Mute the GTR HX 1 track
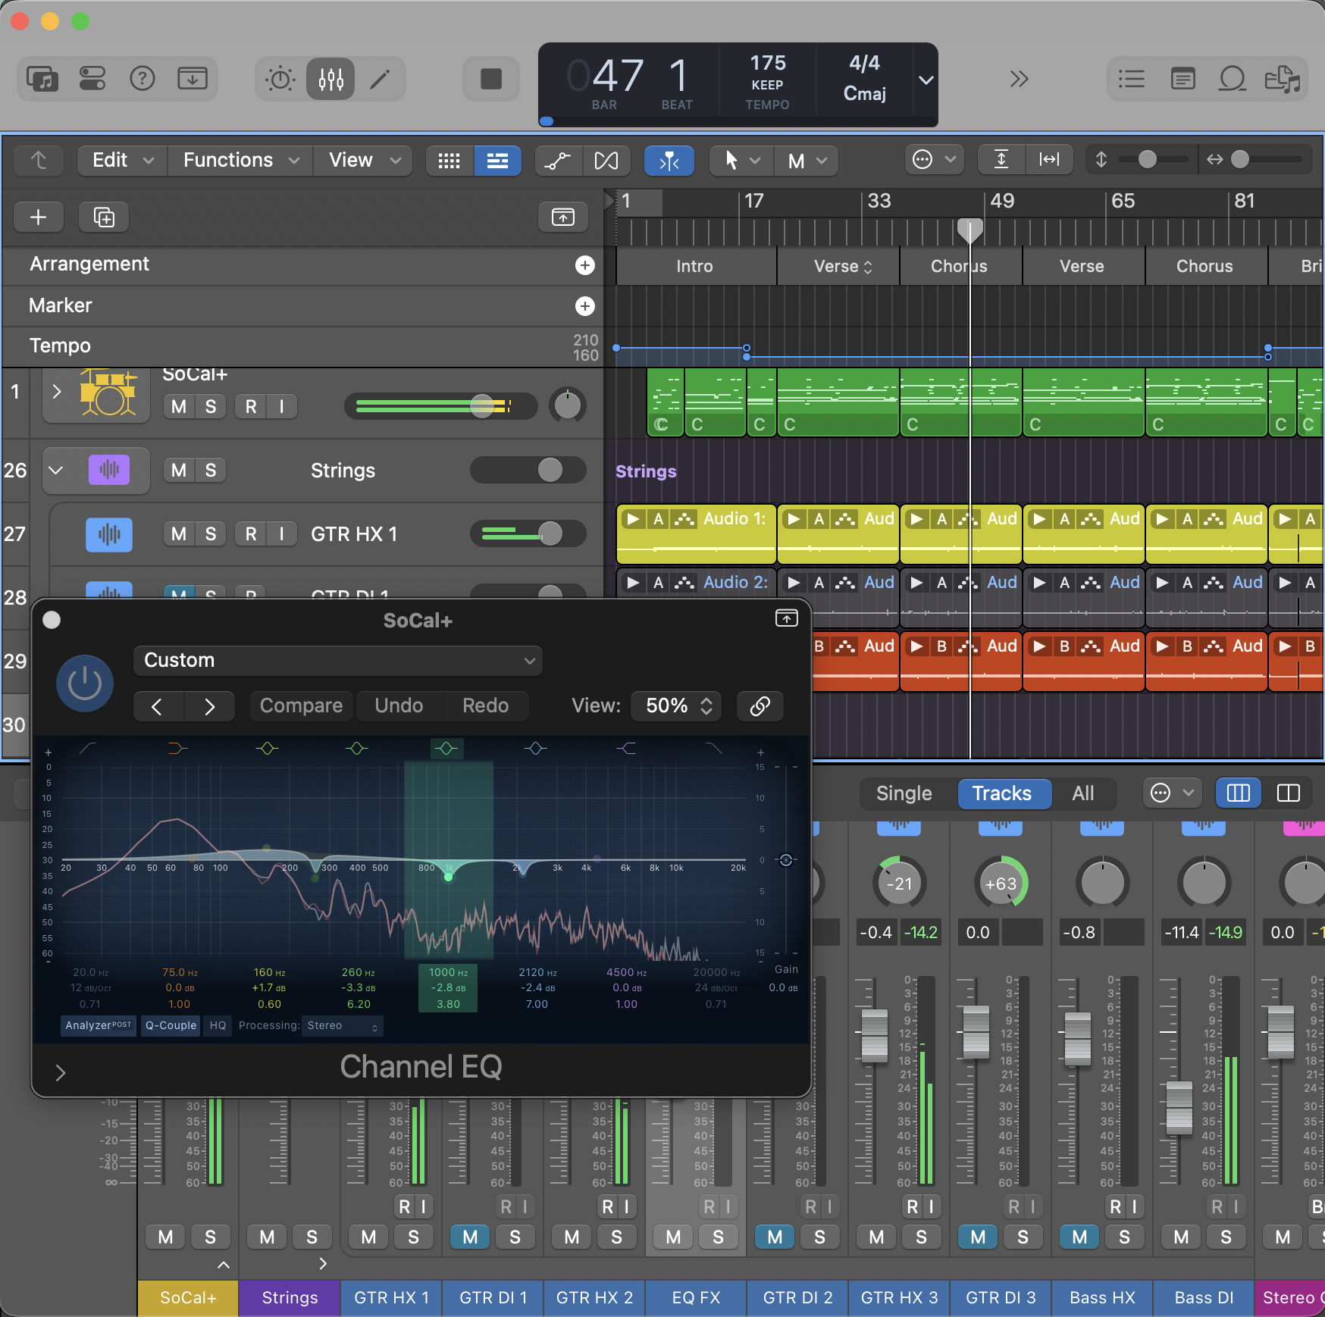The height and width of the screenshot is (1317, 1325). tap(179, 534)
